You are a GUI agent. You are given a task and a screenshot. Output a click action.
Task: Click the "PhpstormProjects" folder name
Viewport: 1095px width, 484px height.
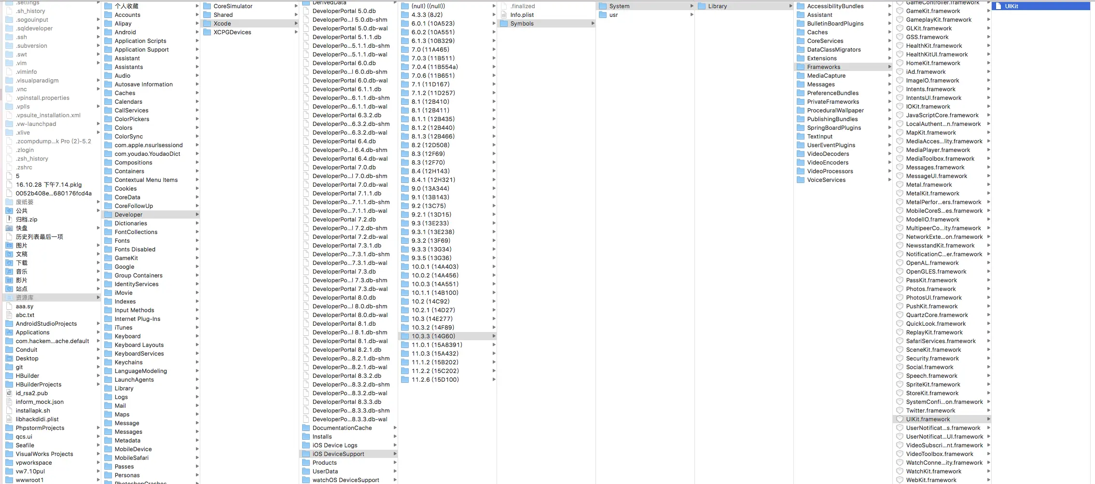point(40,428)
